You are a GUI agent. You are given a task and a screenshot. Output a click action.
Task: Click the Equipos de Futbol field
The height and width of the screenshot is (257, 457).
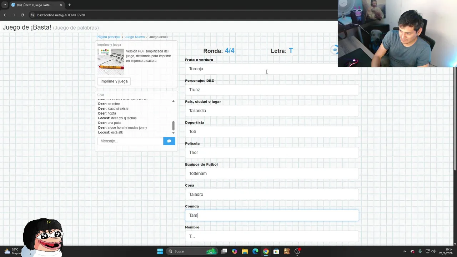click(x=272, y=173)
